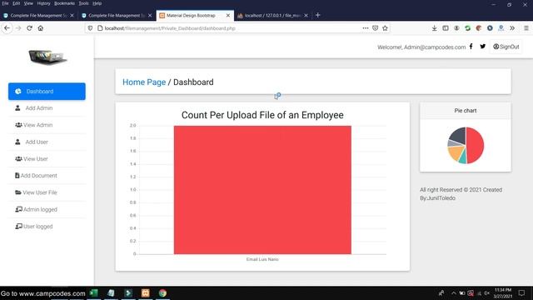Open the Dashboard sidebar item
The height and width of the screenshot is (300, 533).
tap(47, 91)
